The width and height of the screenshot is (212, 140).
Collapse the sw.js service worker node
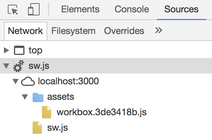coord(6,66)
